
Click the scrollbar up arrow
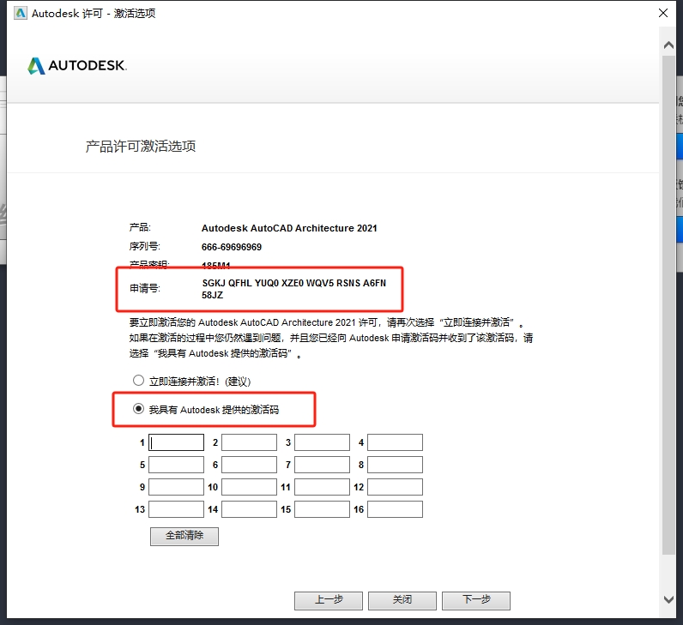[668, 45]
